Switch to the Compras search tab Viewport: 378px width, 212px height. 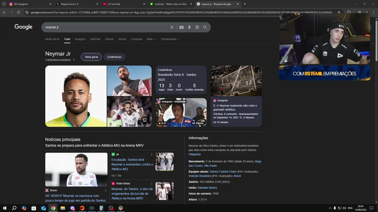136,39
